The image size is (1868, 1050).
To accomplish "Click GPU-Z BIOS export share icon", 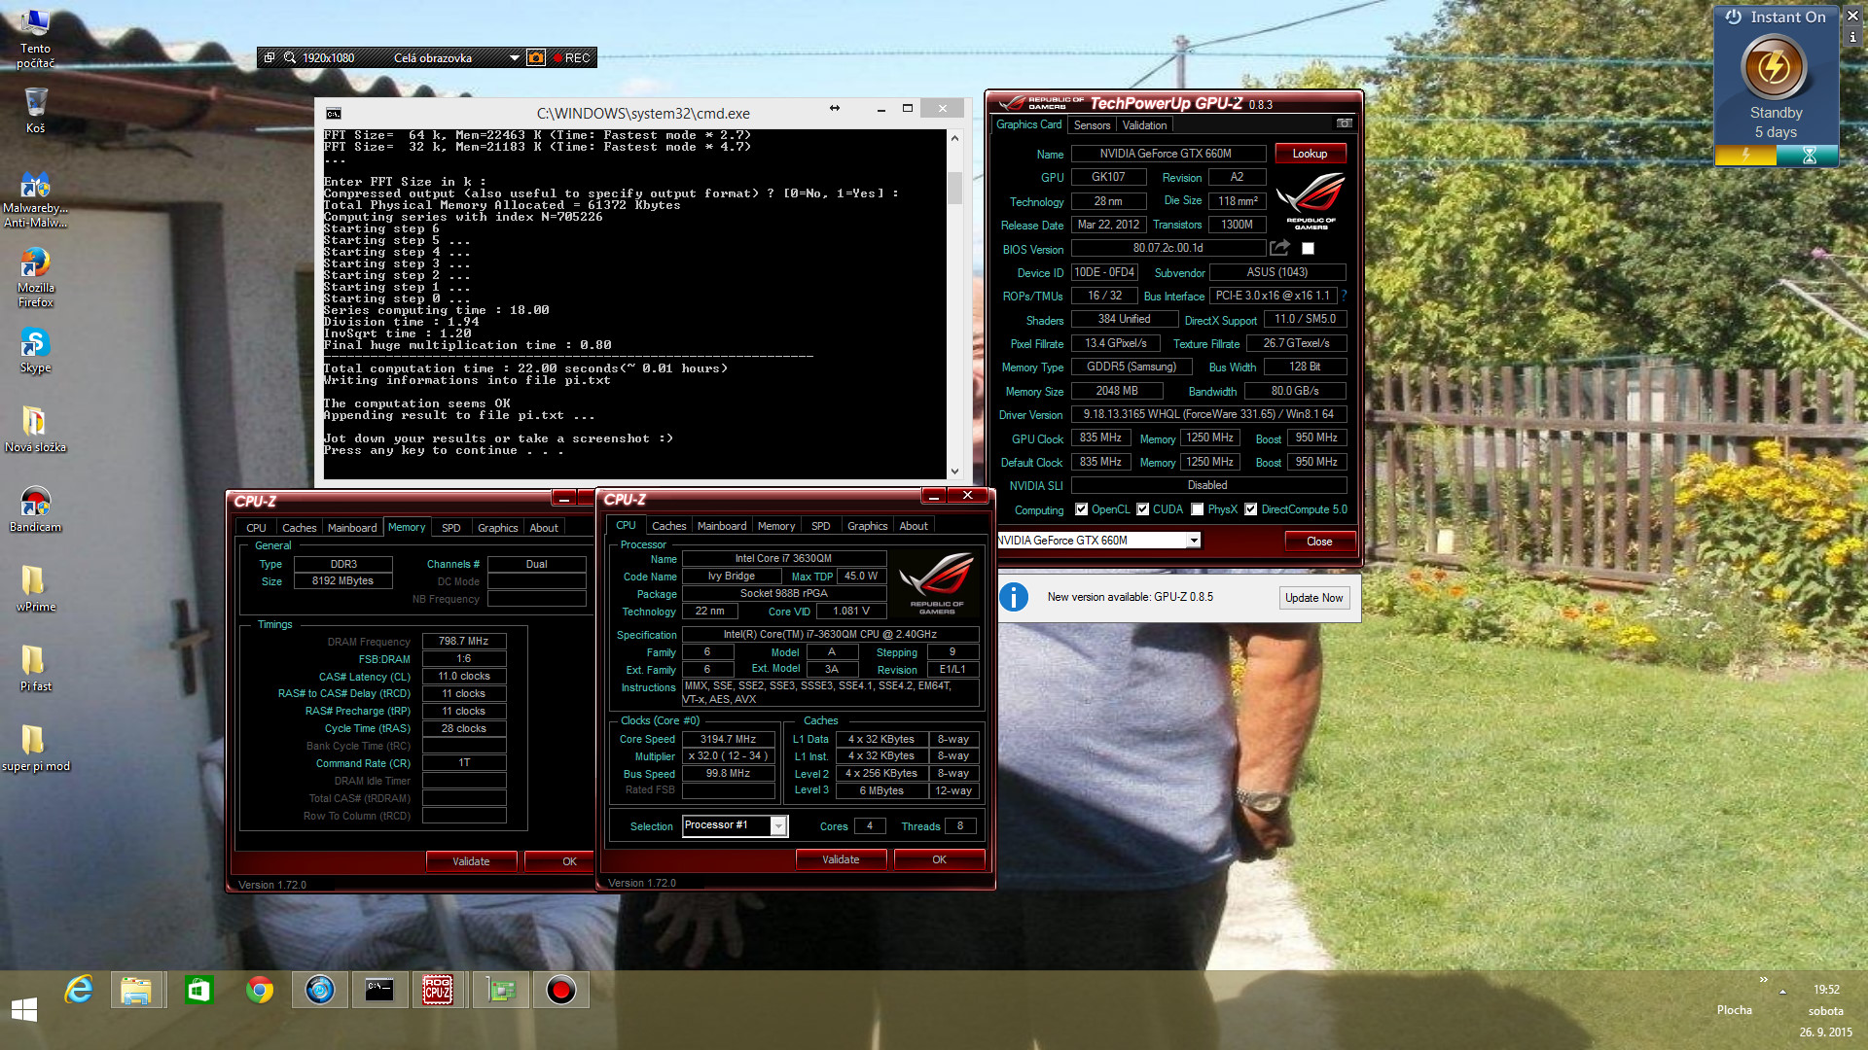I will pos(1279,248).
